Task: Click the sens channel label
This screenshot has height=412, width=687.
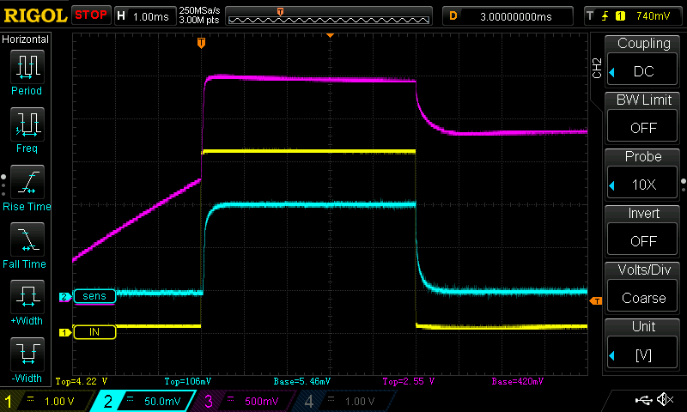Action: (x=94, y=296)
